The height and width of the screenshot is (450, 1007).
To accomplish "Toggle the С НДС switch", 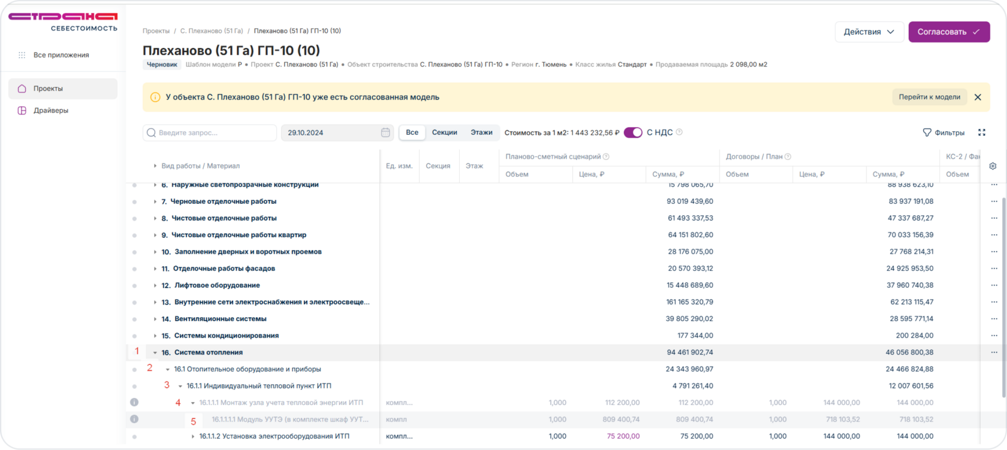I will coord(633,132).
